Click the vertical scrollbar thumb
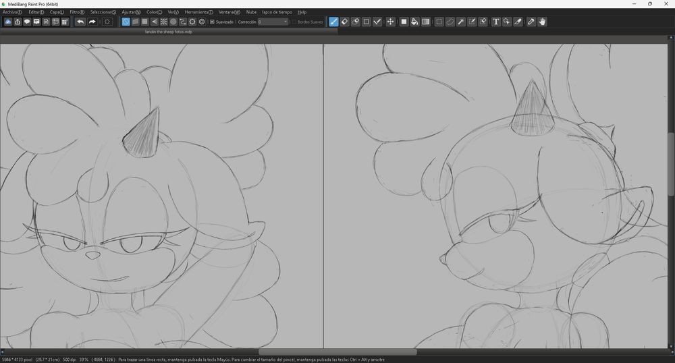 (671, 165)
